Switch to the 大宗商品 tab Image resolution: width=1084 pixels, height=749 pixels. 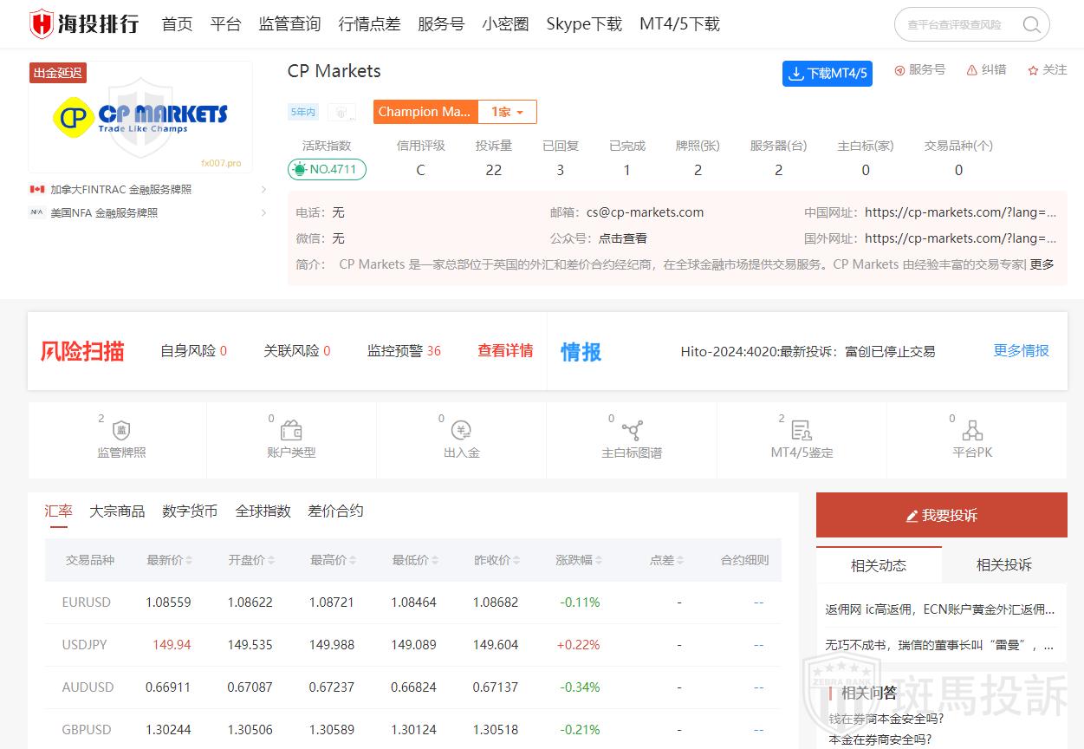coord(117,511)
